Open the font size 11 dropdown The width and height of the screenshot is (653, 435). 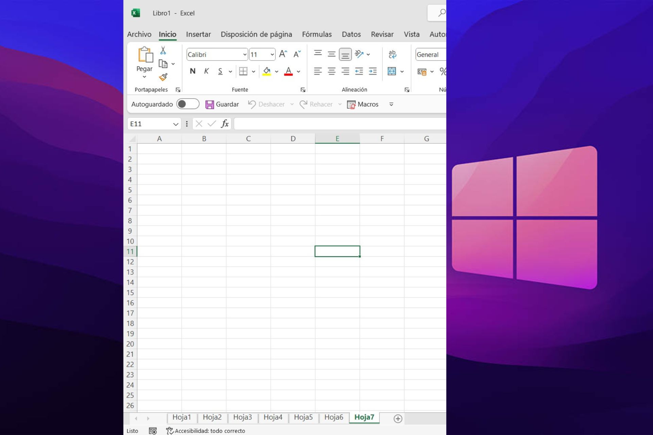tap(272, 54)
